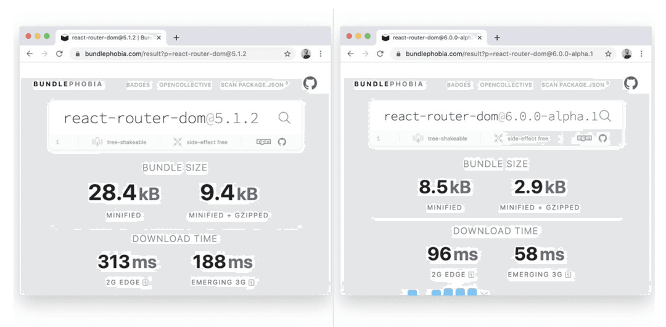Viewport: 666px width, 327px height.
Task: Open a new tab in left browser
Action: click(x=176, y=38)
